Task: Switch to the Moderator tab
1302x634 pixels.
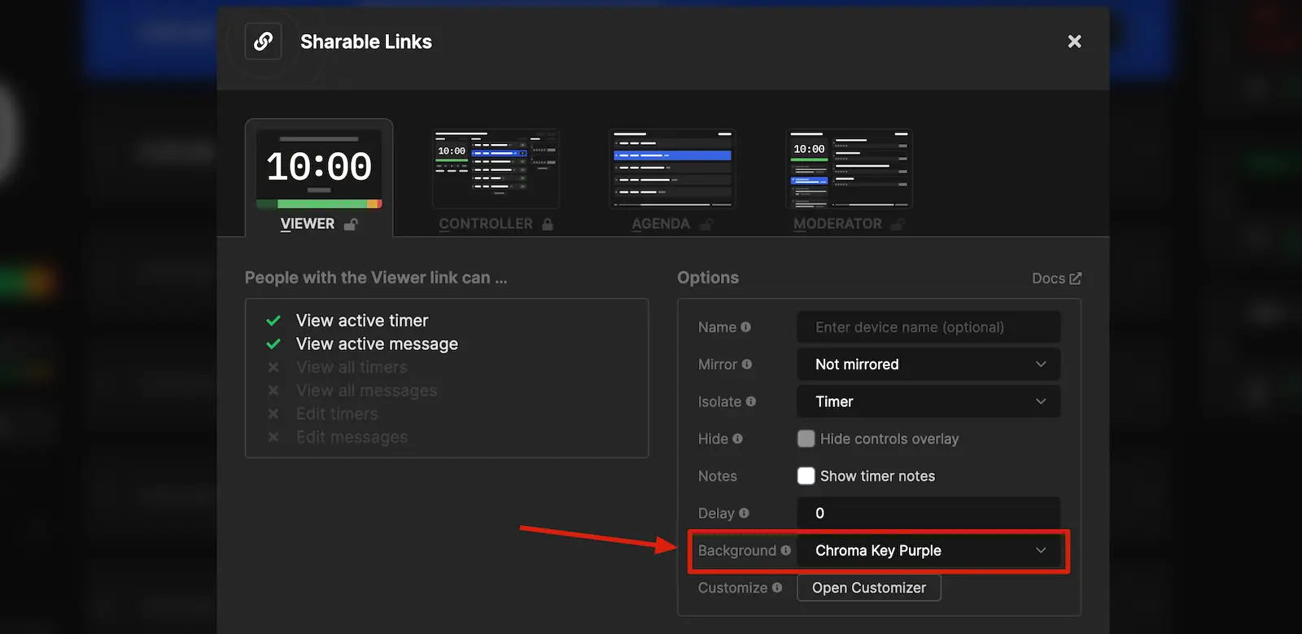Action: pos(849,178)
